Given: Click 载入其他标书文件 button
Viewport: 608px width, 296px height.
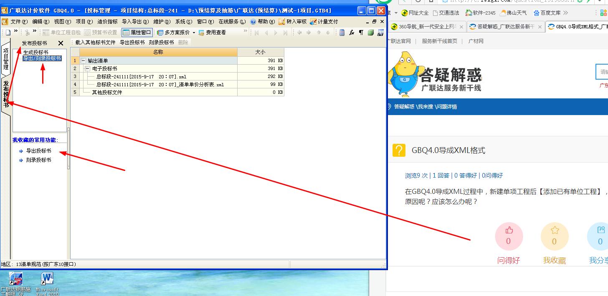Looking at the screenshot, I should click(95, 43).
